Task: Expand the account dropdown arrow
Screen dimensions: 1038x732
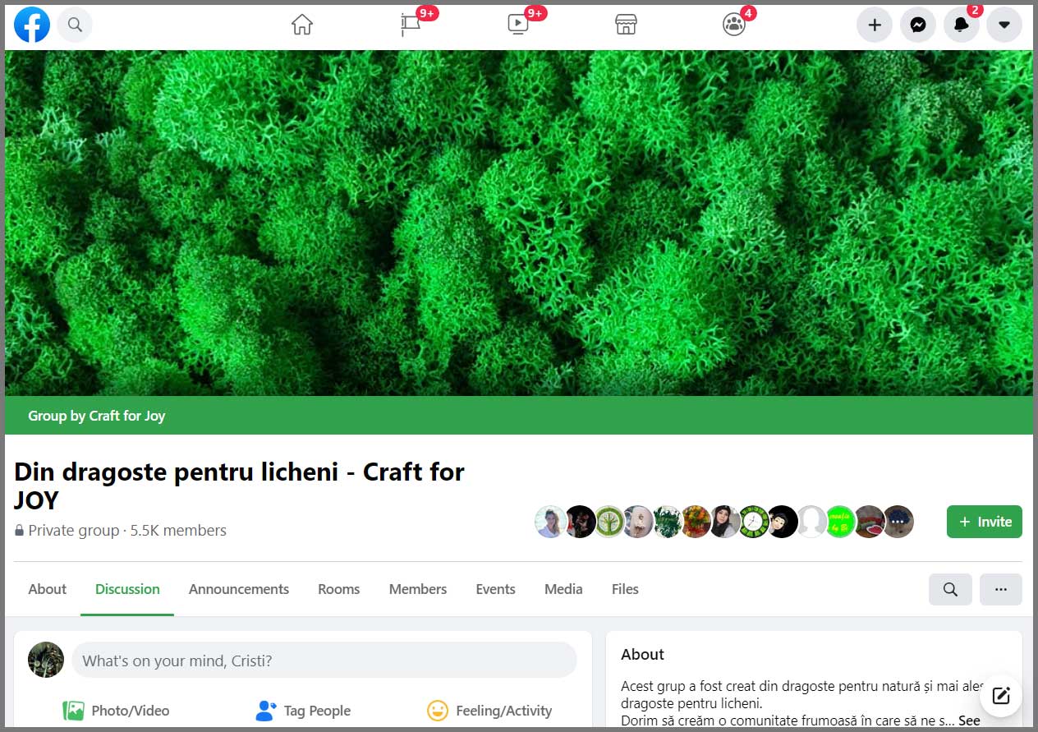Action: 1004,25
